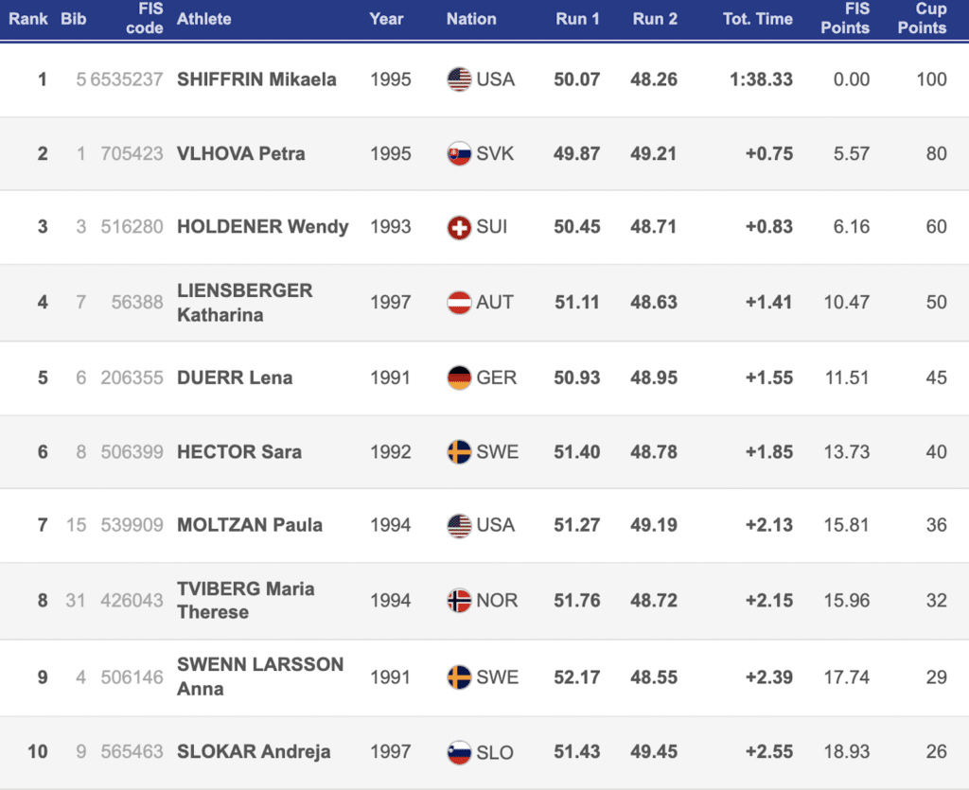Click the German flag icon for Duerr

(459, 377)
